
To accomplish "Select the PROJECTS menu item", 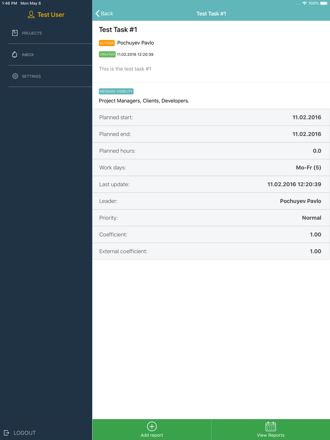I will [32, 33].
